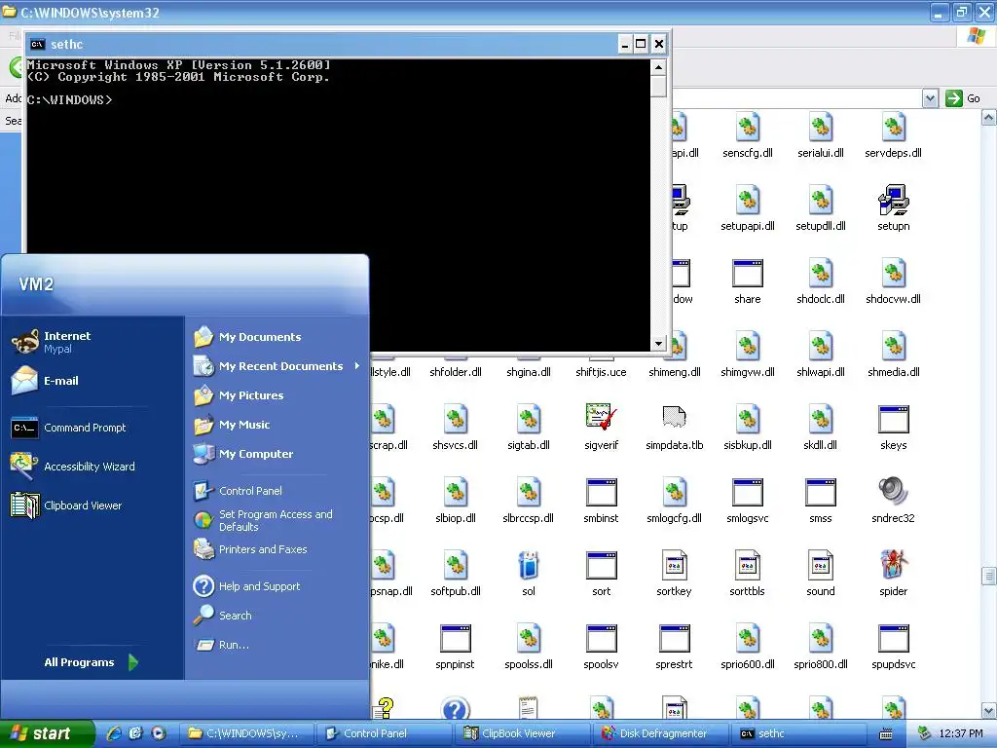
Task: Expand All Programs list
Action: tap(92, 662)
